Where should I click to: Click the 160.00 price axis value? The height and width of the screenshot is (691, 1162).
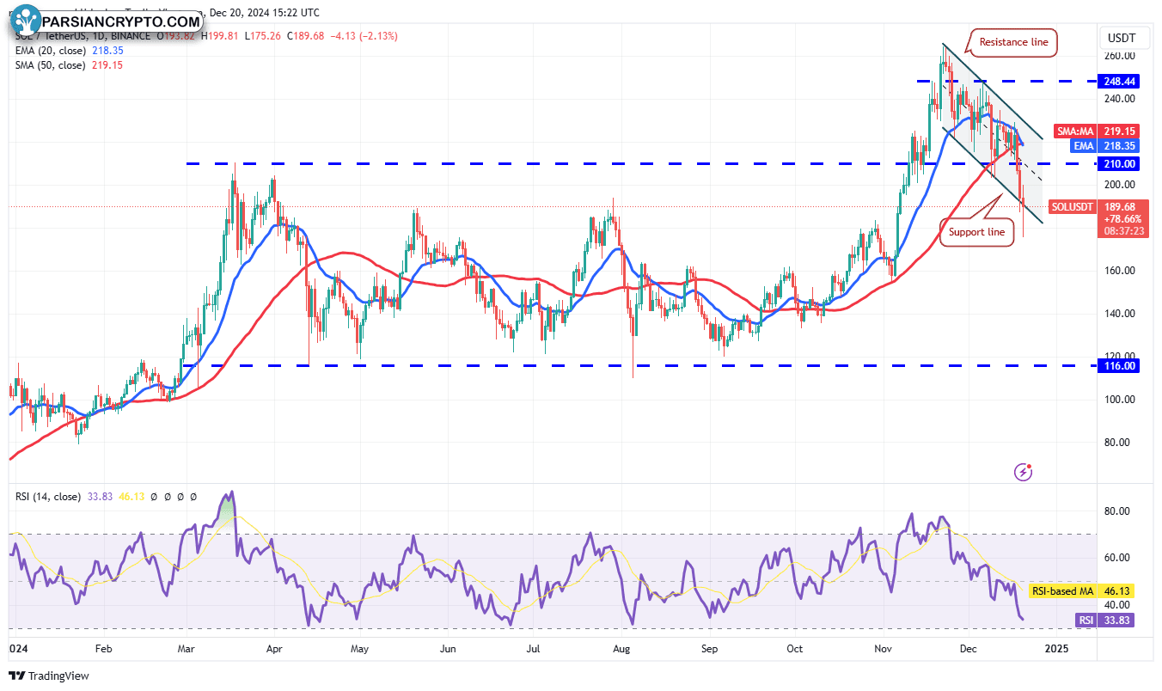1121,271
